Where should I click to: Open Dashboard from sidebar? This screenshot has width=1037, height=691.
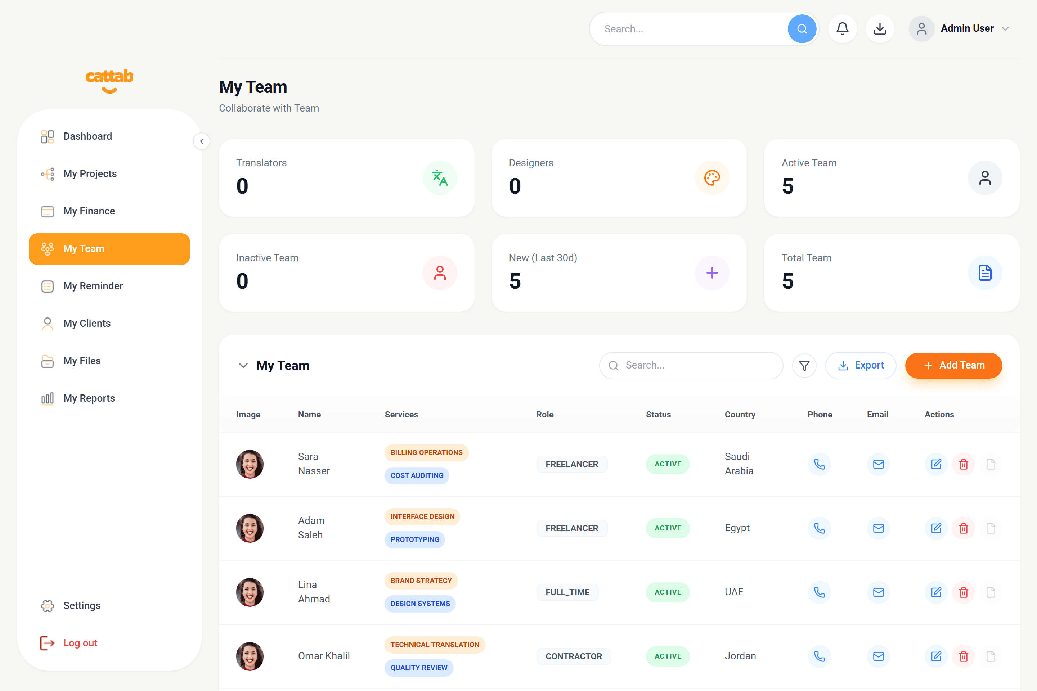[x=109, y=136]
